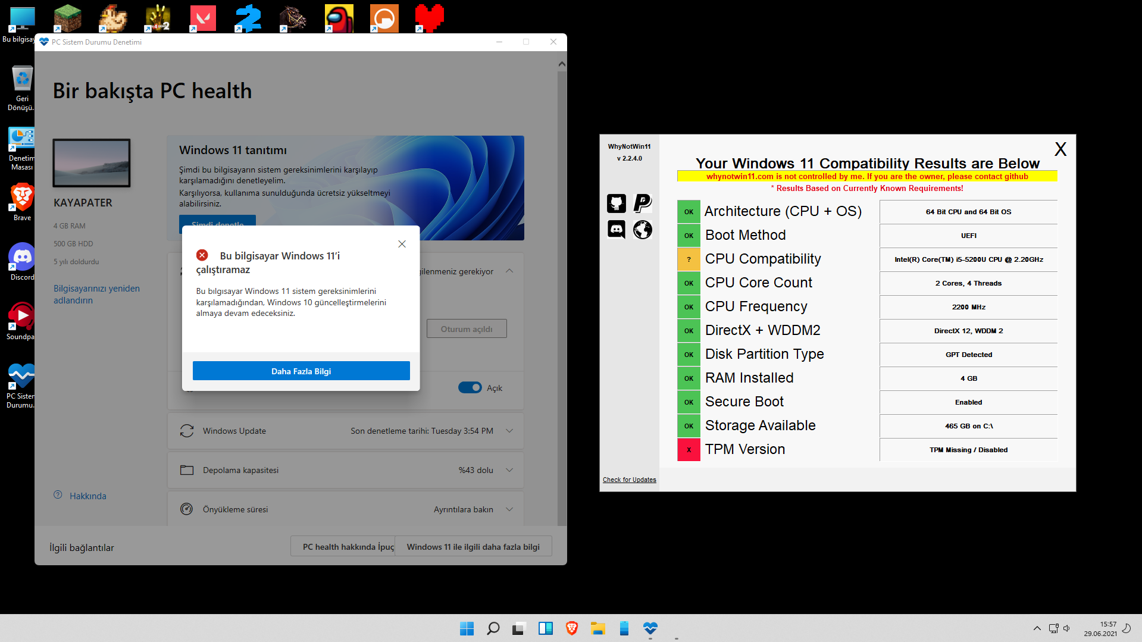Click the Oturum açıldı button

click(x=467, y=328)
